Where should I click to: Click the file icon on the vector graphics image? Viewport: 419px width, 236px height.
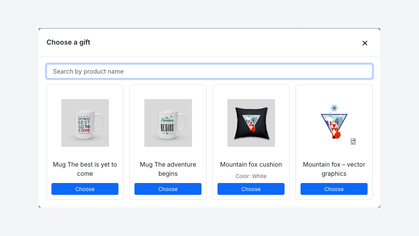[x=353, y=141]
